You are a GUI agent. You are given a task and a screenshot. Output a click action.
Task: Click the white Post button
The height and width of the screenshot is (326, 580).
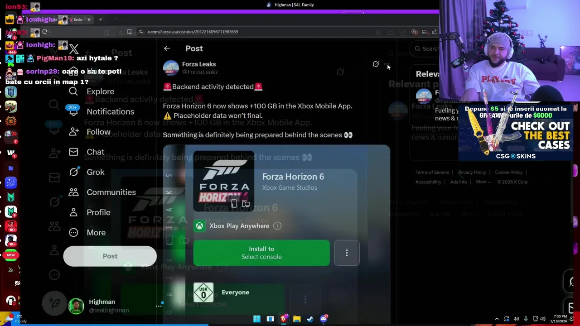click(x=110, y=256)
